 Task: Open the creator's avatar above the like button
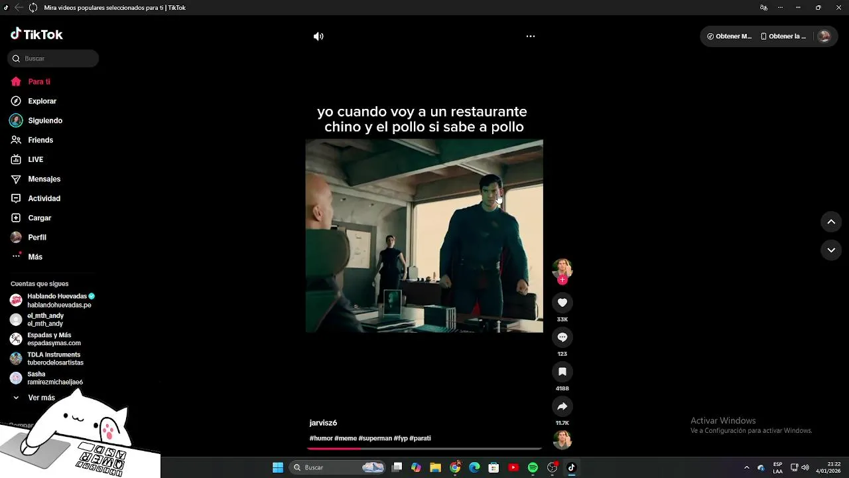[562, 268]
